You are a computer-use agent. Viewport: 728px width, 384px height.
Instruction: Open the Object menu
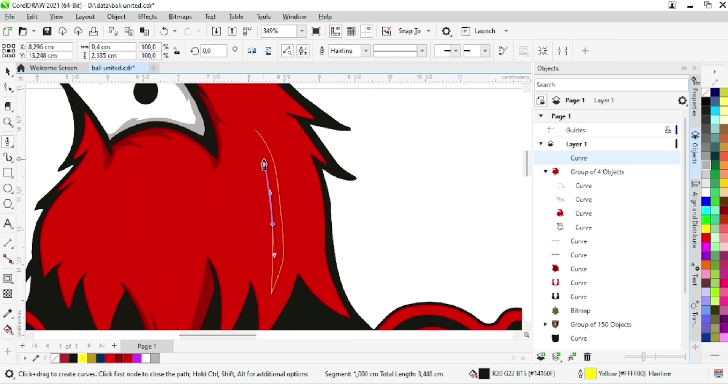116,17
